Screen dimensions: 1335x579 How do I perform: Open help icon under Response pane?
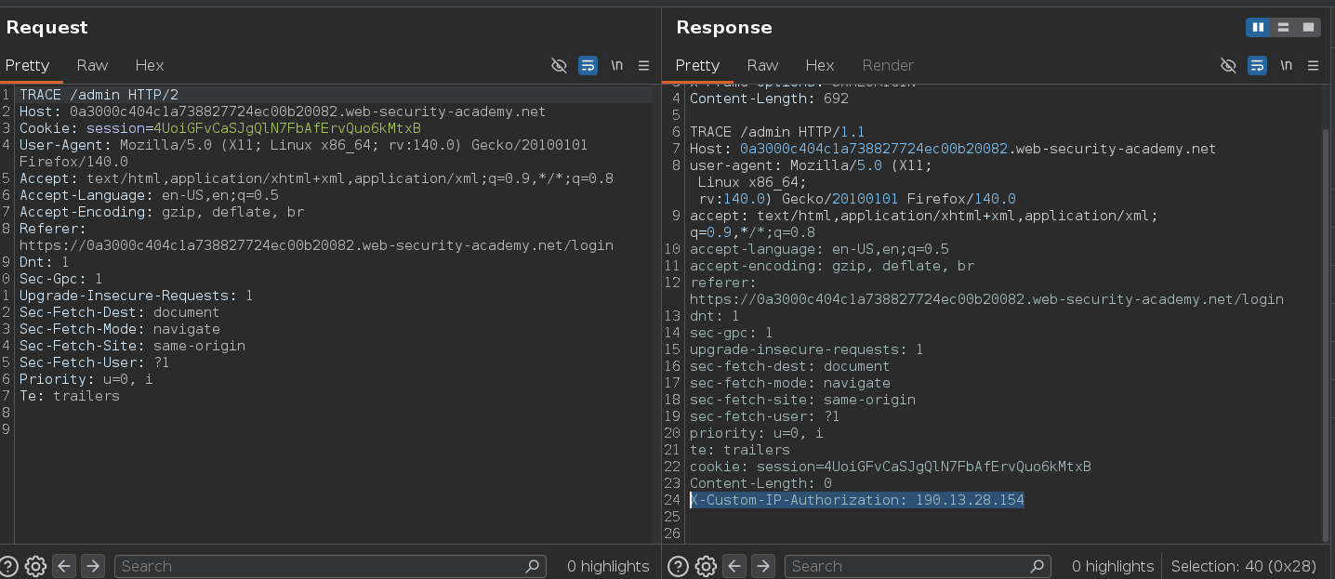(x=679, y=566)
